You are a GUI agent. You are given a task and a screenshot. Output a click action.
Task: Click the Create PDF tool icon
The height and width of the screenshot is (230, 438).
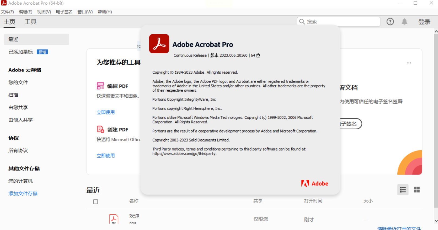[x=101, y=129]
